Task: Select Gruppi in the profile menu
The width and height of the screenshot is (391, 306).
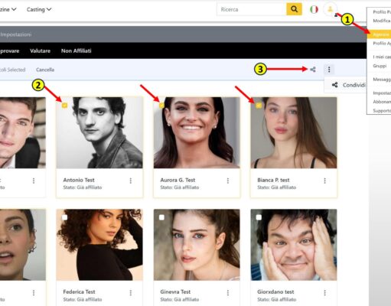Action: coord(380,66)
